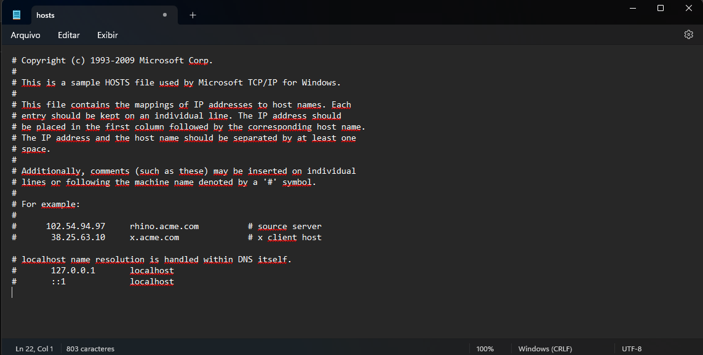This screenshot has height=355, width=703.
Task: Click localhost next to ::1
Action: point(152,281)
